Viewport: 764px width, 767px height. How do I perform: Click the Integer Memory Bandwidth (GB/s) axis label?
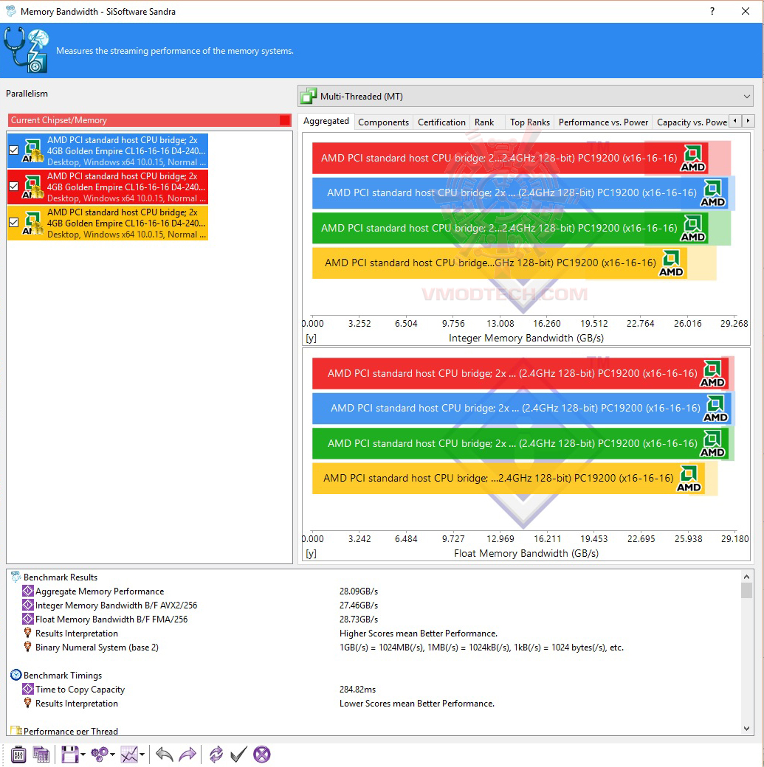(x=526, y=338)
